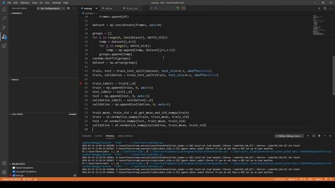The height and width of the screenshot is (188, 335).
Task: Click the editor vertical scrollbar thumb
Action: point(333,75)
